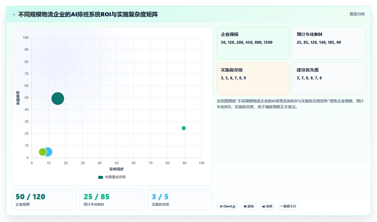
Task: Click the values 25, 85, 120, 140, 105, 90
Action: coord(319,42)
